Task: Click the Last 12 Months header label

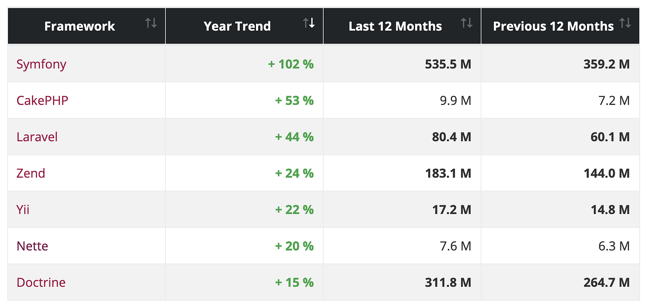Action: point(395,26)
